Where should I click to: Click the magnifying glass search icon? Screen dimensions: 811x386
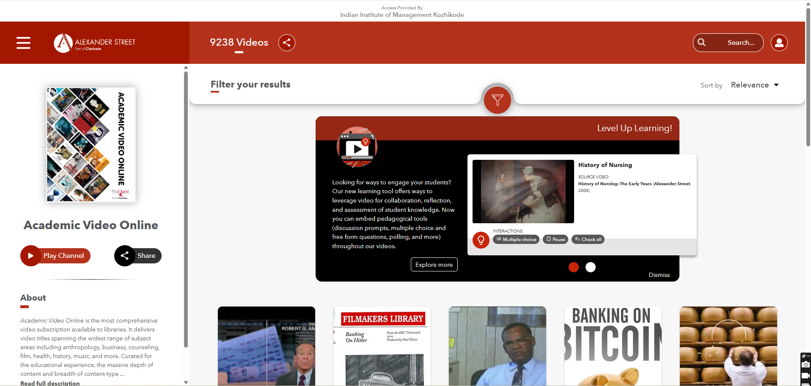(x=702, y=43)
